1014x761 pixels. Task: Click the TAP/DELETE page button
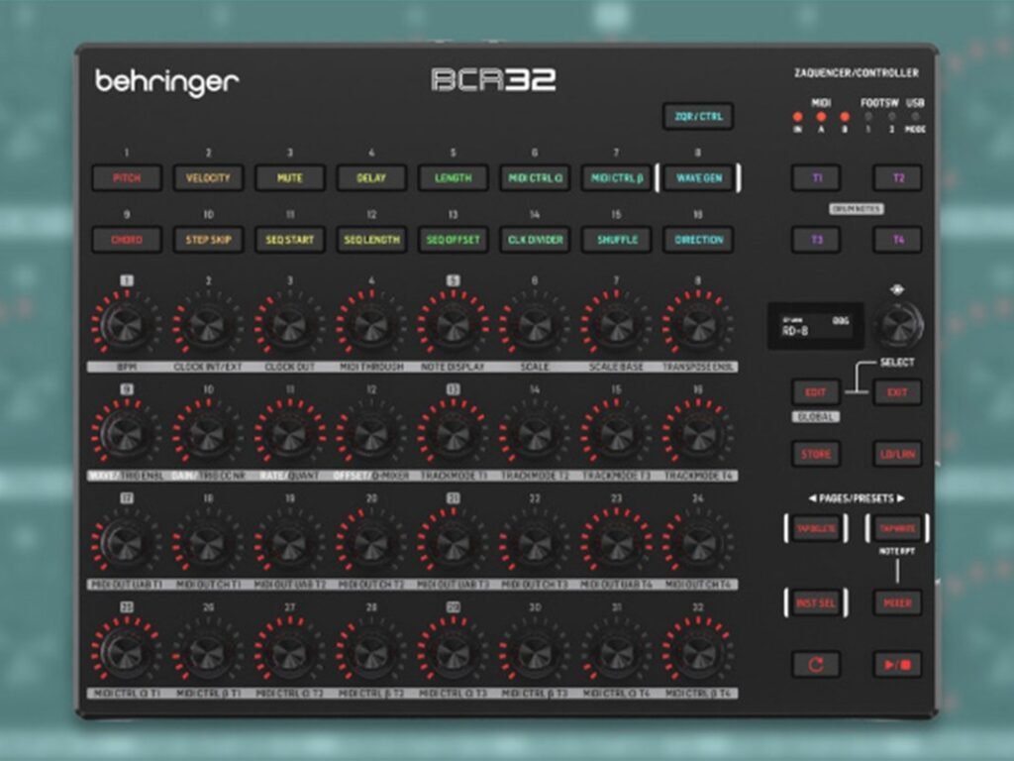click(x=816, y=529)
